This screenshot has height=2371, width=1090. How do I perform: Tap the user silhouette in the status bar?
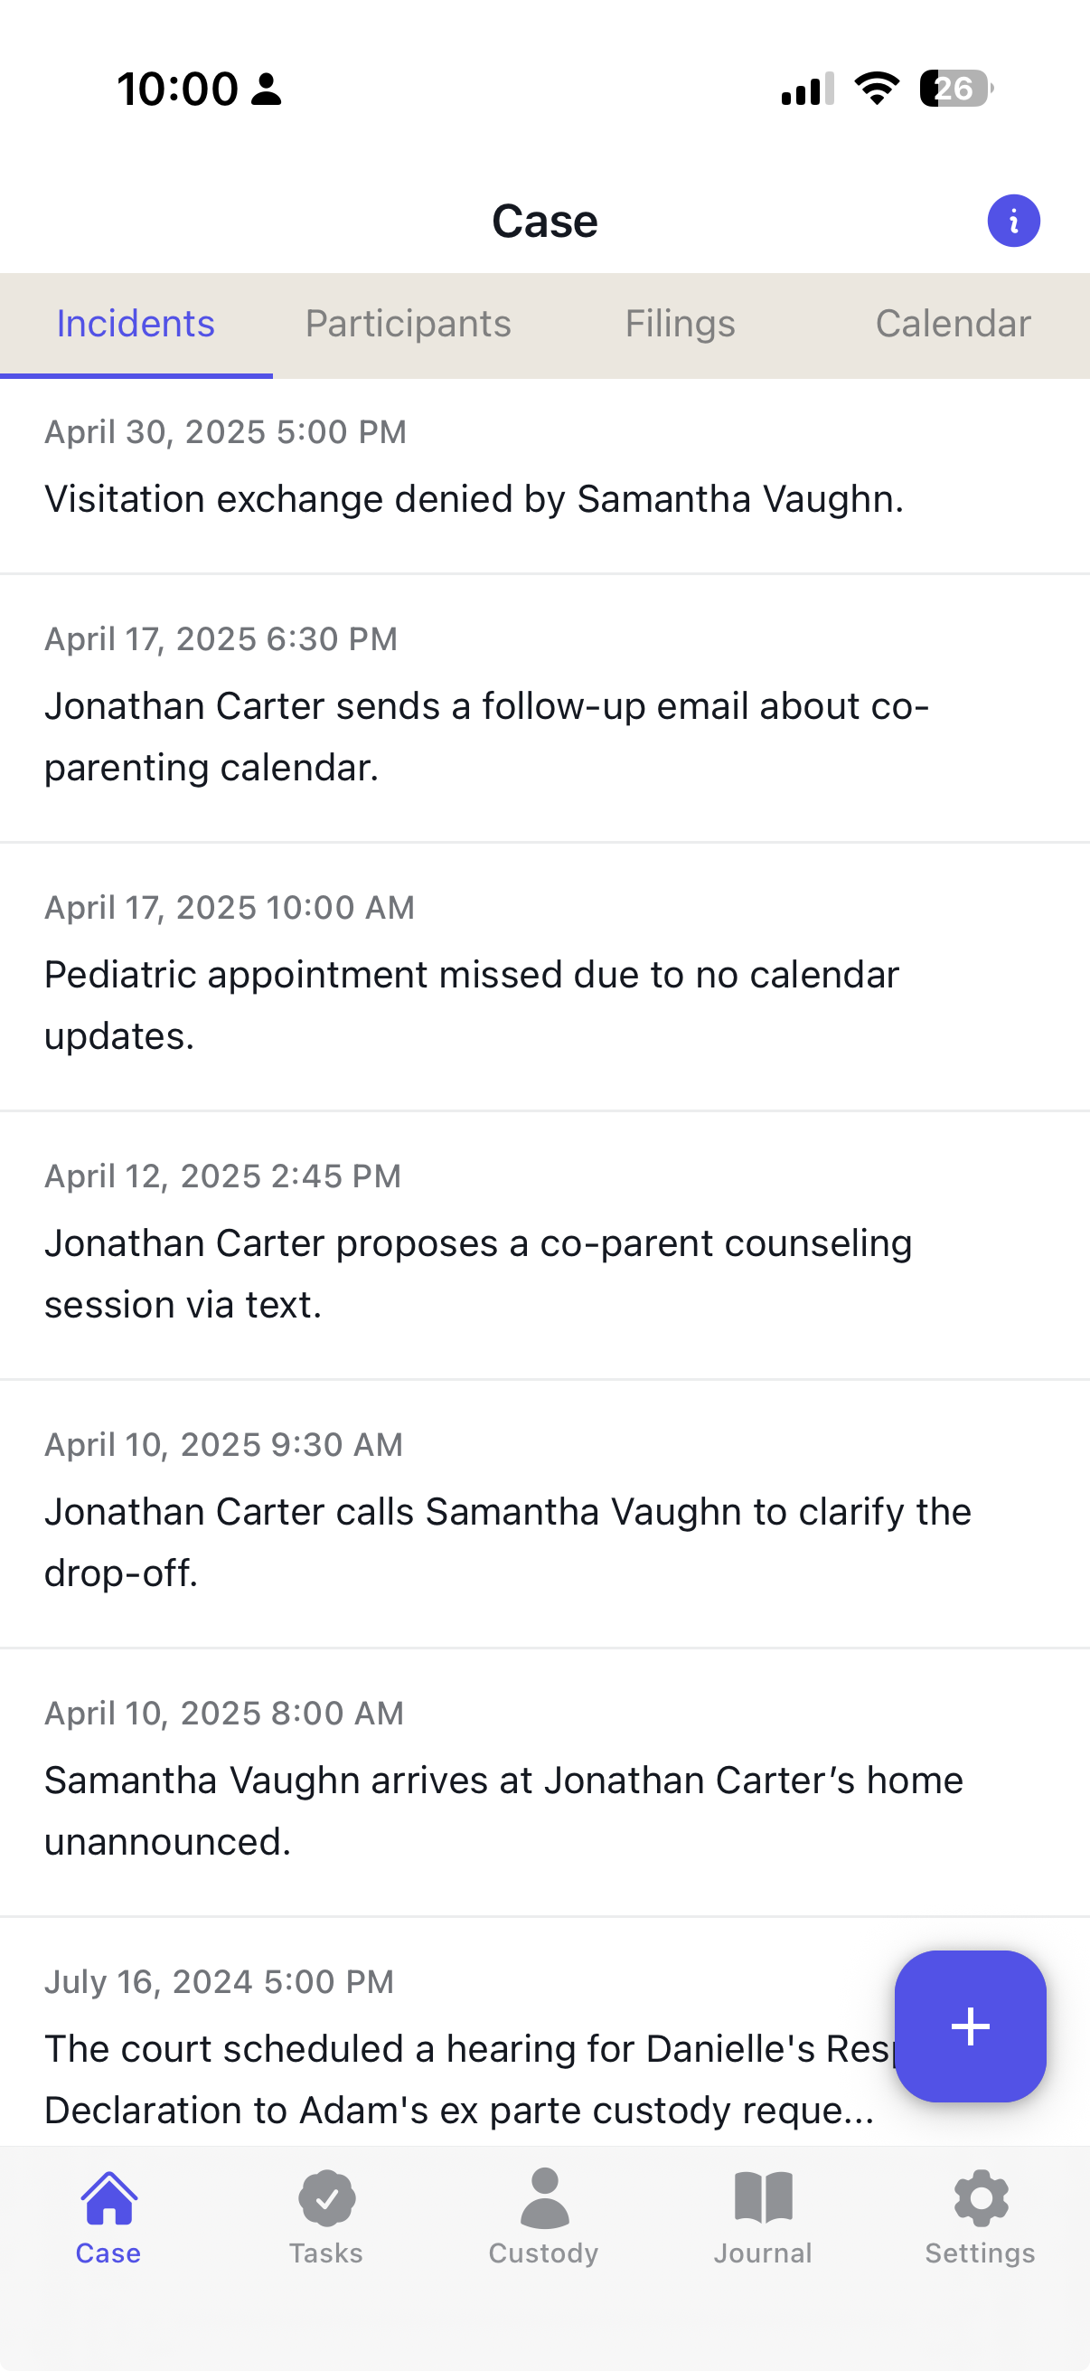click(265, 89)
